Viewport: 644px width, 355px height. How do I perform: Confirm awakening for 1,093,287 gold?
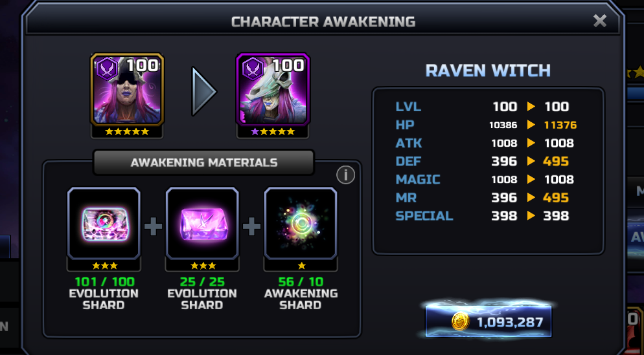(489, 321)
